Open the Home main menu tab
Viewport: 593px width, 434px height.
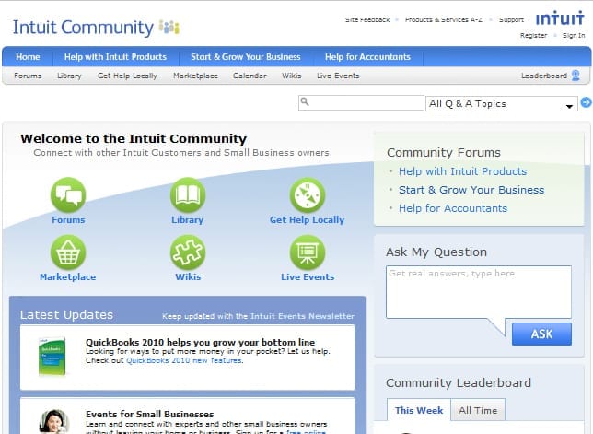(x=28, y=57)
